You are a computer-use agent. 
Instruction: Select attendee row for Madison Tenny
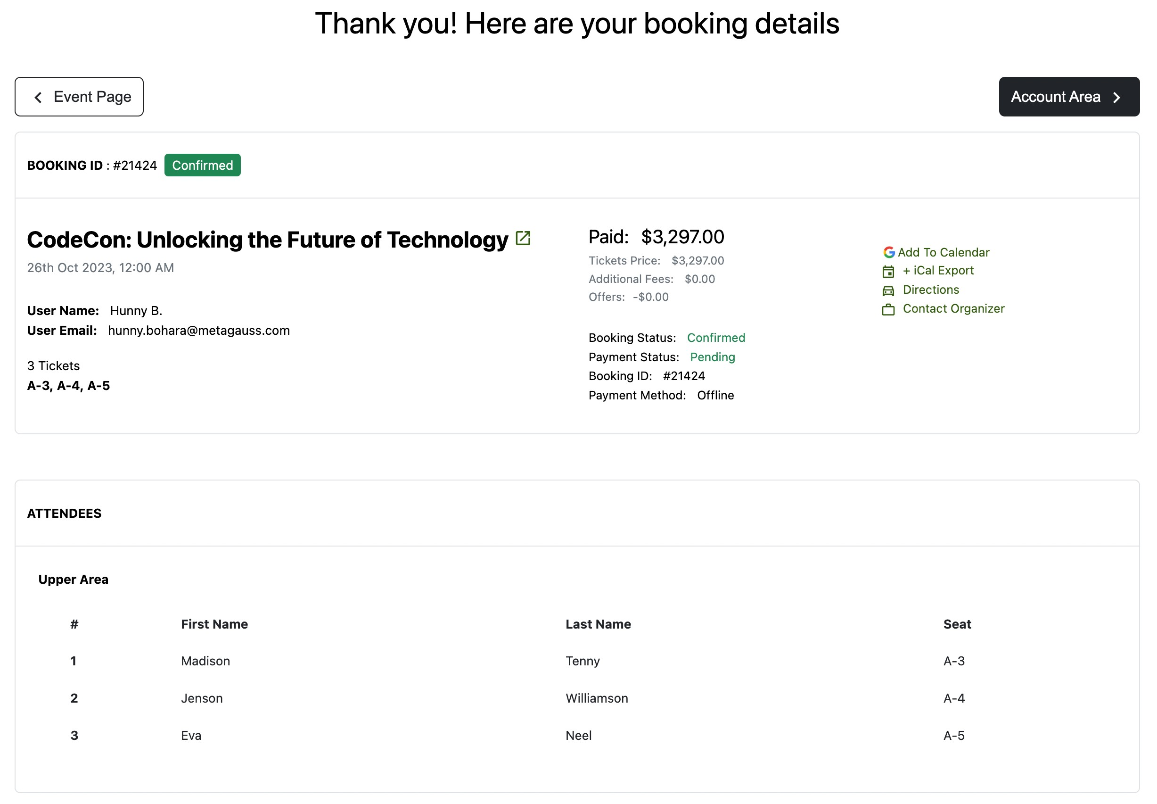click(205, 661)
